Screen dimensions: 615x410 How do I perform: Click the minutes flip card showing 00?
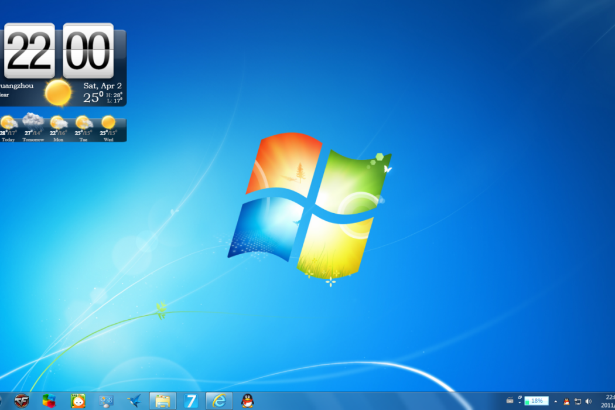(x=88, y=50)
